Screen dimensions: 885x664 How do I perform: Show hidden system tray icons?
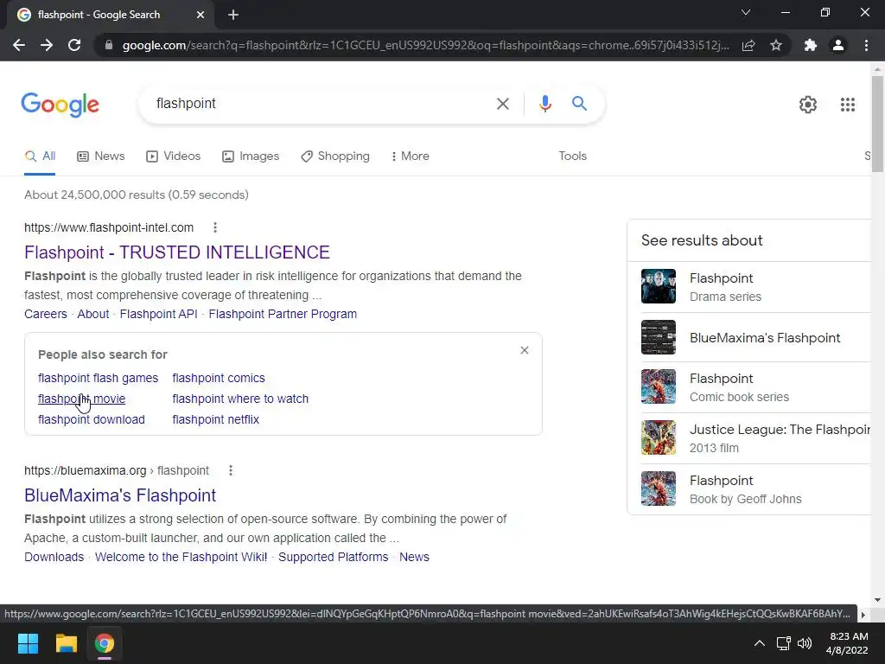click(x=760, y=643)
